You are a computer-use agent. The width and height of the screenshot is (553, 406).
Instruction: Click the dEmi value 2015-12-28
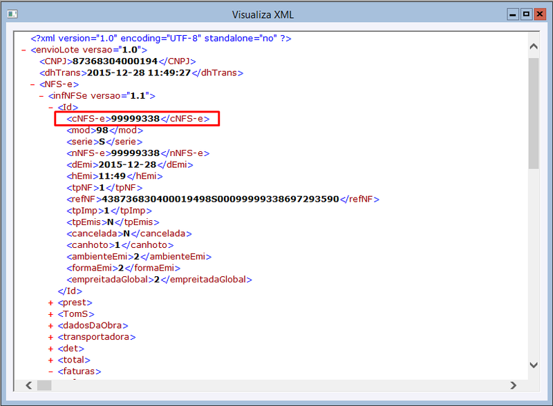coord(127,165)
